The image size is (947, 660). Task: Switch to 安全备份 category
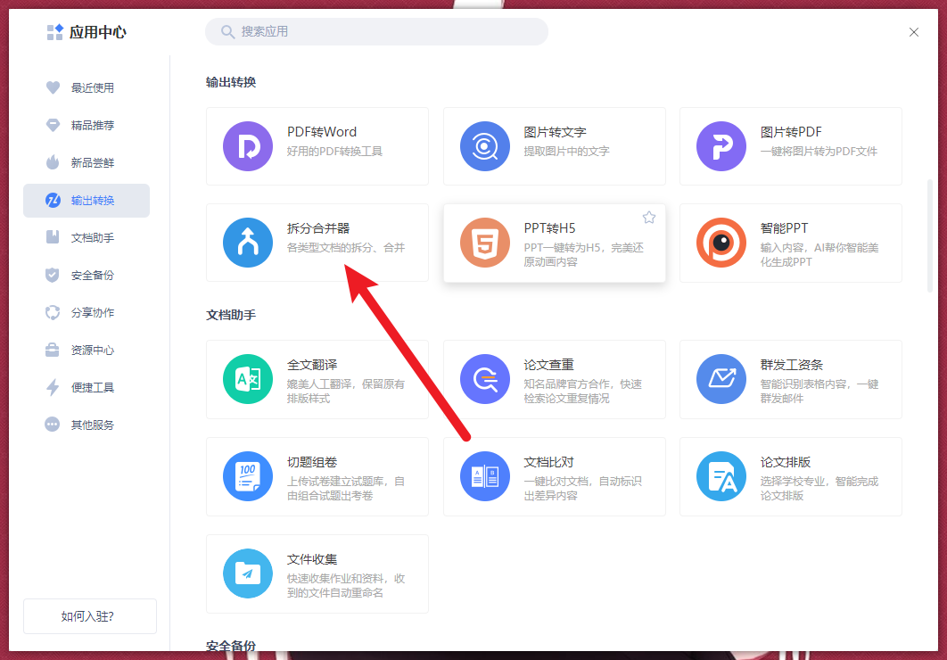pyautogui.click(x=86, y=275)
